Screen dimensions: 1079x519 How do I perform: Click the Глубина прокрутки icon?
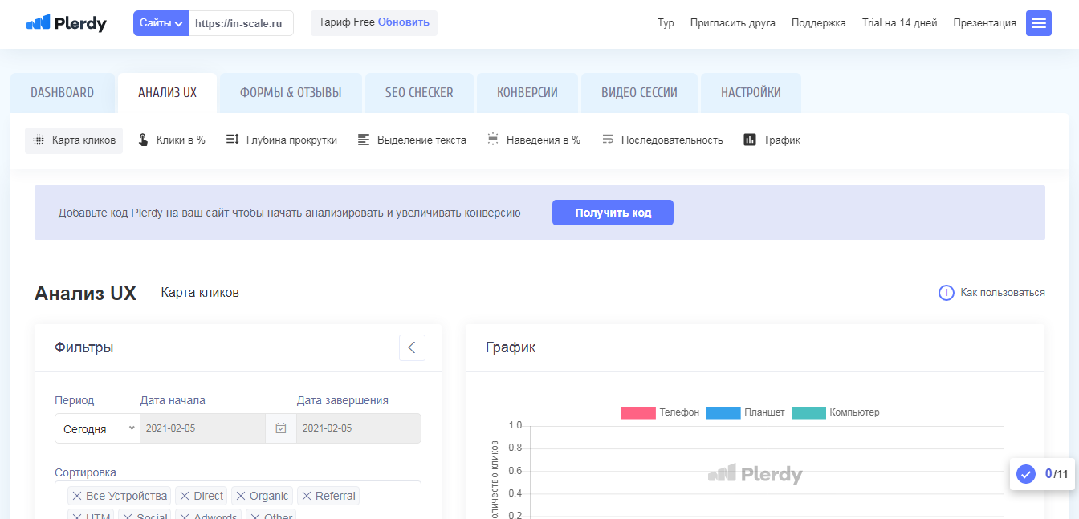232,140
